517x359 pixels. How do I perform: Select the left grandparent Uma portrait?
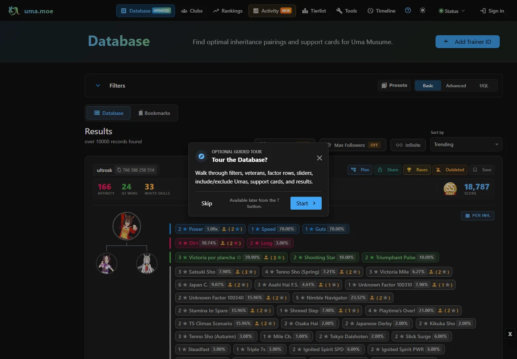coord(106,264)
